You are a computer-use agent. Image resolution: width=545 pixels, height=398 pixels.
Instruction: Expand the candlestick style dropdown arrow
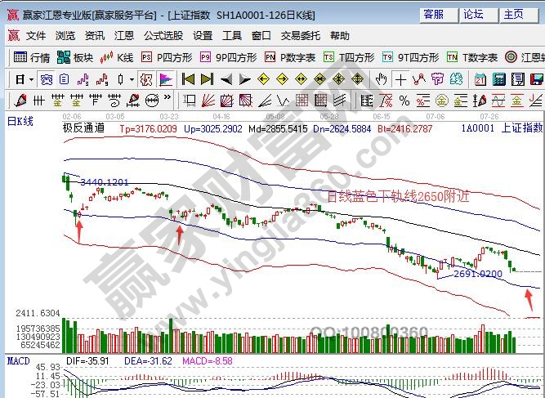[132, 80]
